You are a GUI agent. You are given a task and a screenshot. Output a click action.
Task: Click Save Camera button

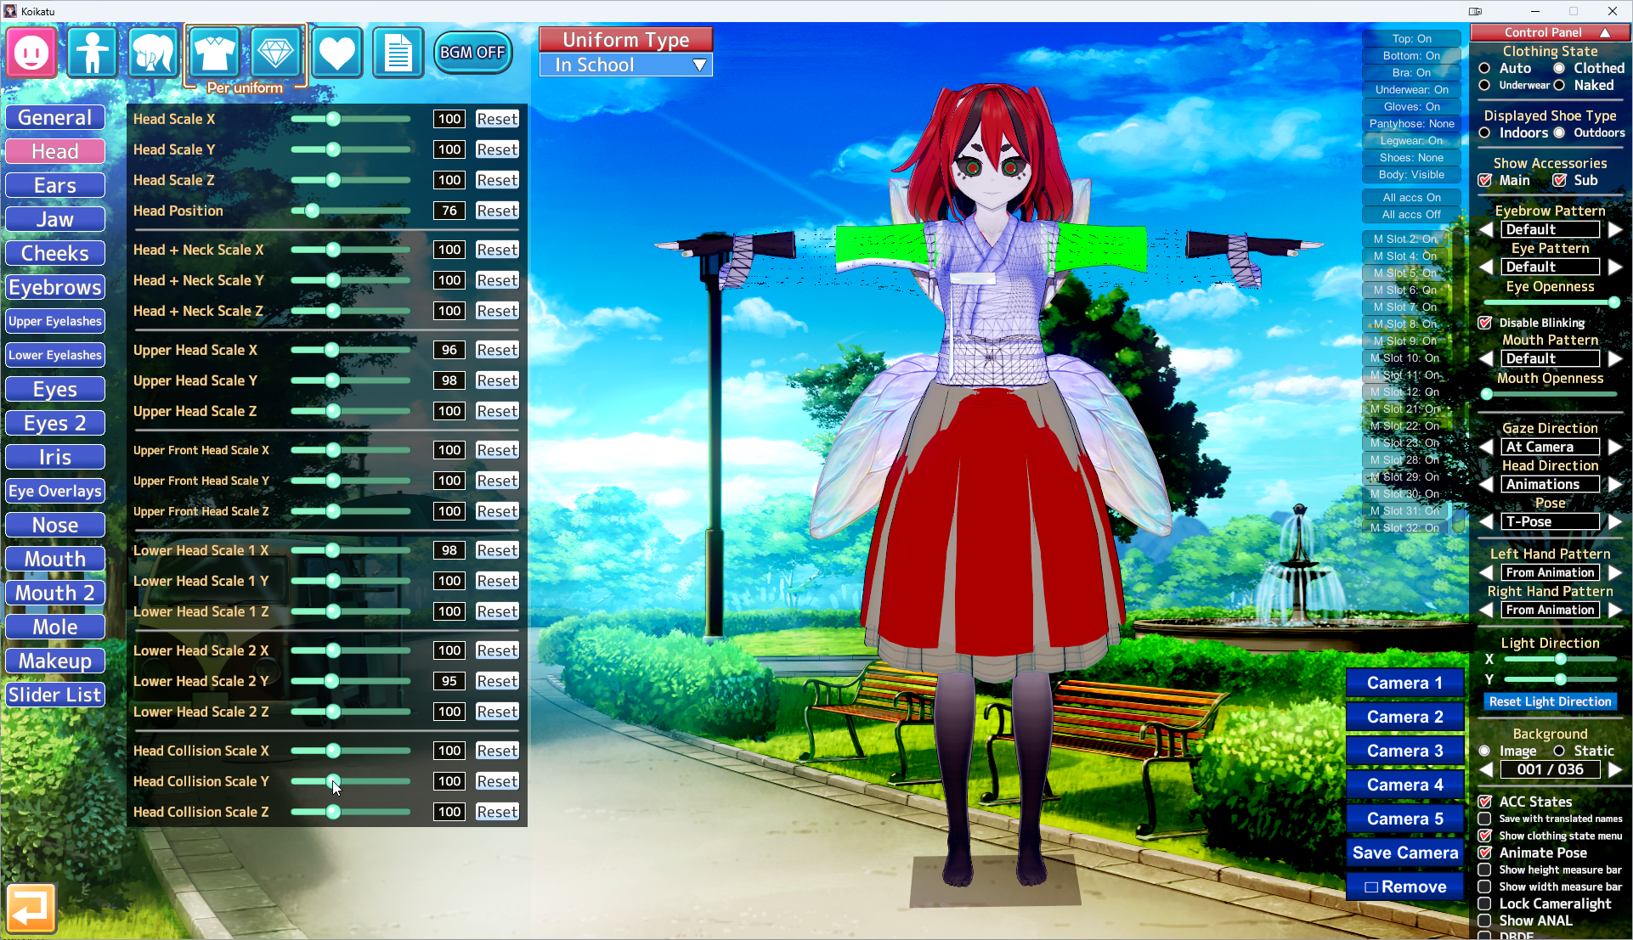(x=1404, y=853)
